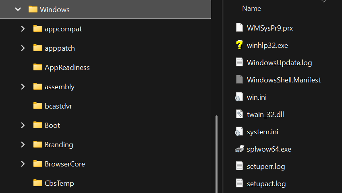The width and height of the screenshot is (342, 193).
Task: Click the system.ini gear file icon
Action: tap(239, 131)
